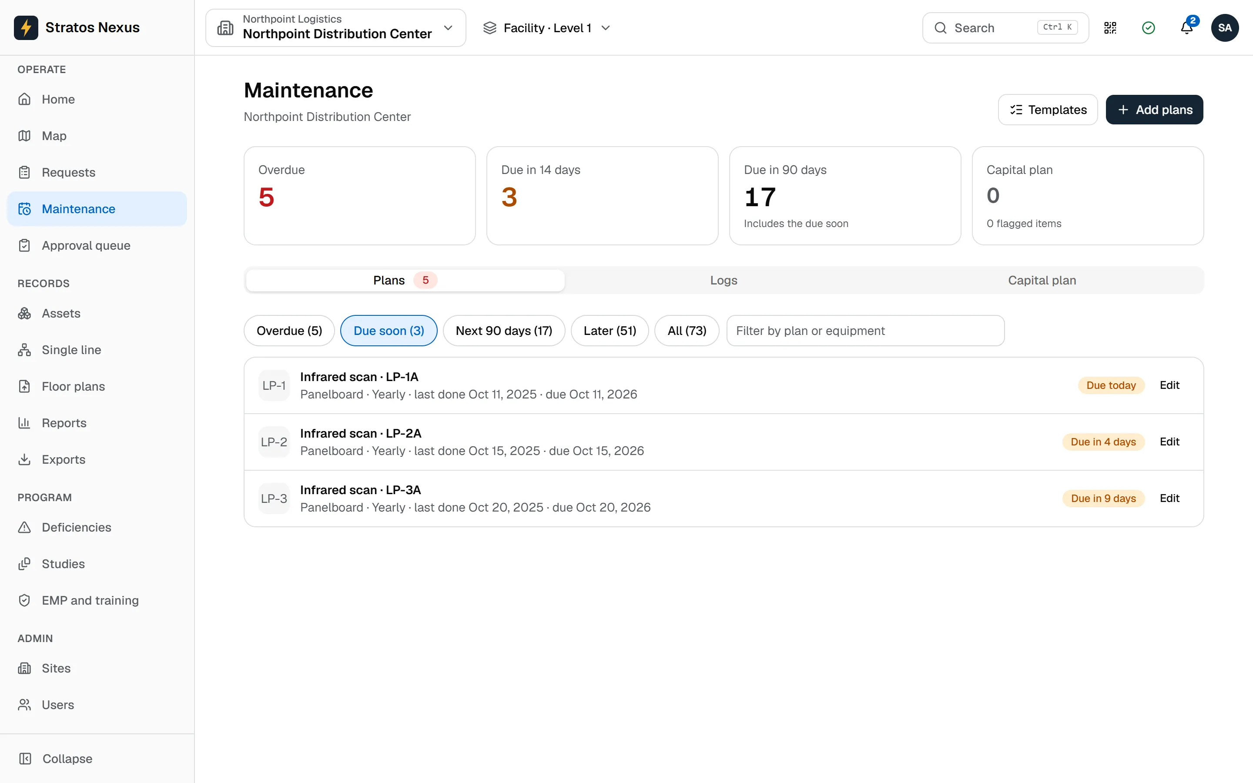Open the Overdue summary card
Screen dimensions: 1253x783
359,196
